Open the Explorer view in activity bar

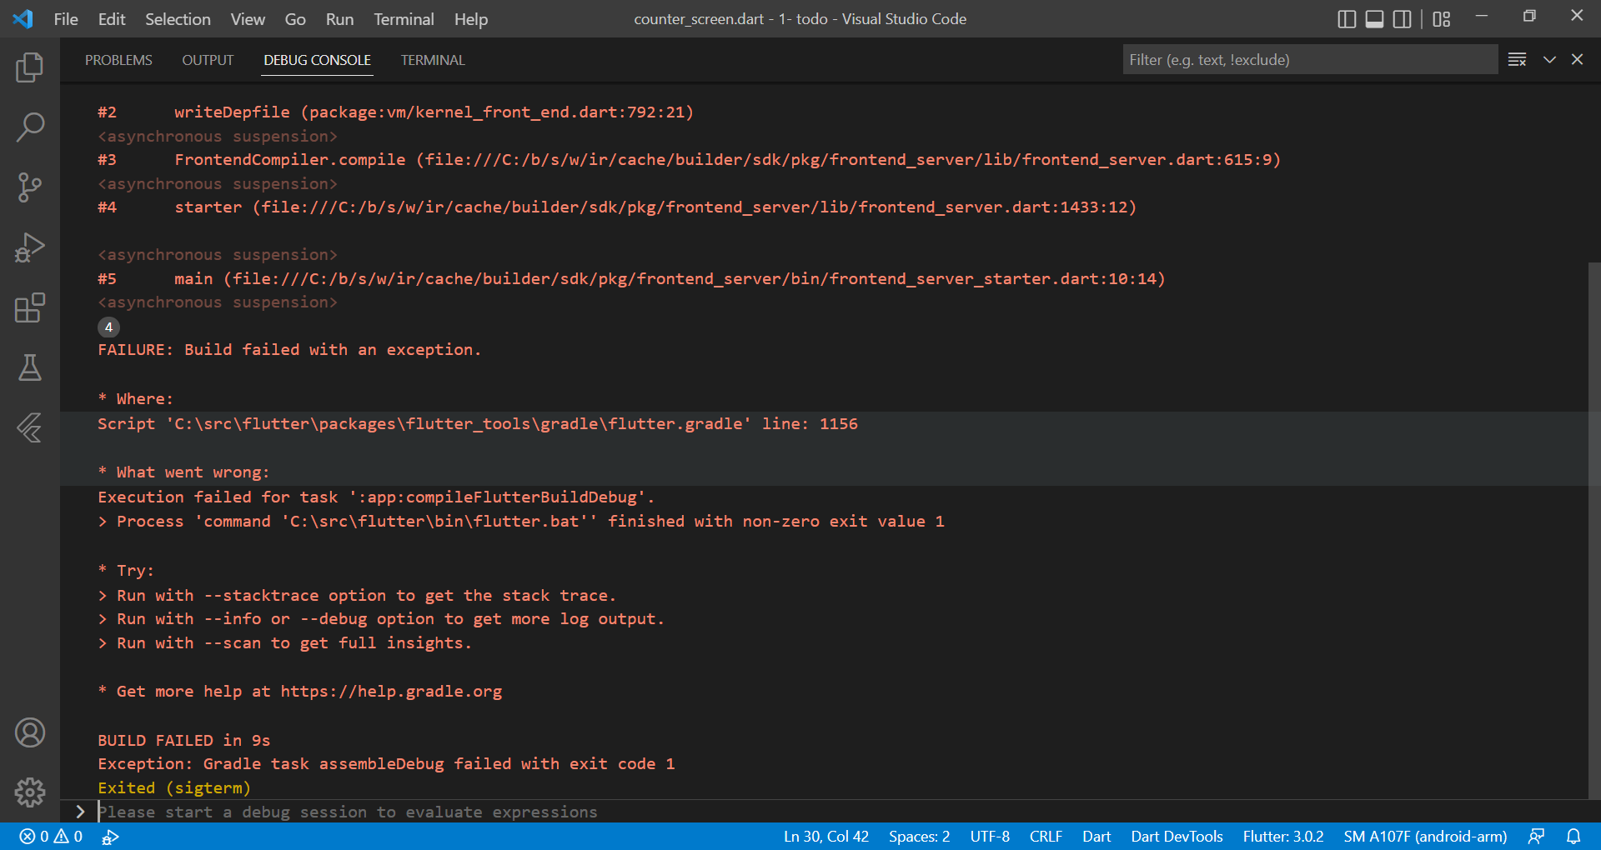pos(30,67)
